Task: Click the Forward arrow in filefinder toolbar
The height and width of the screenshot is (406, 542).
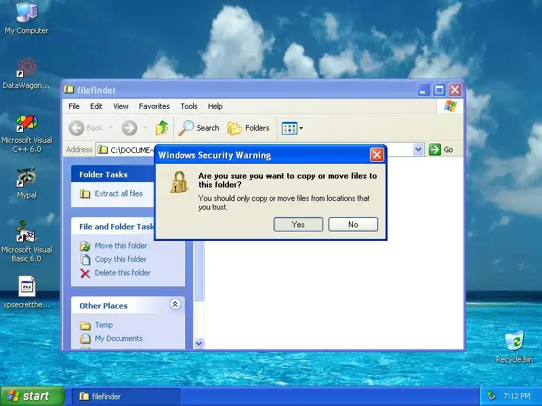Action: (x=129, y=128)
